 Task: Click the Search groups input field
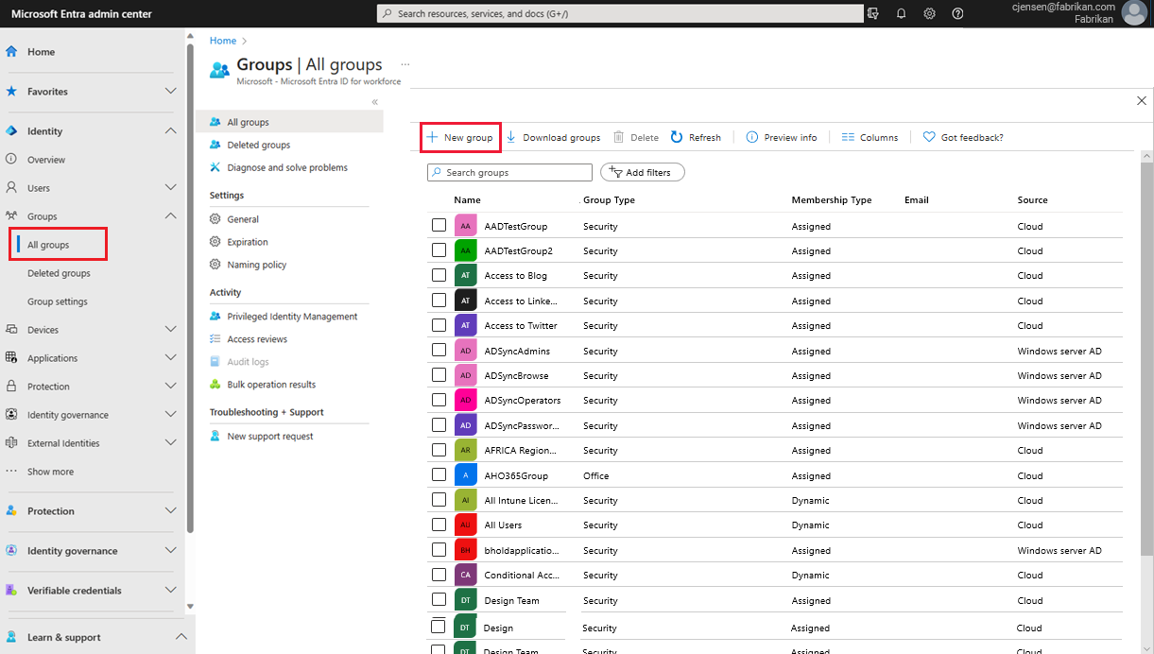508,172
